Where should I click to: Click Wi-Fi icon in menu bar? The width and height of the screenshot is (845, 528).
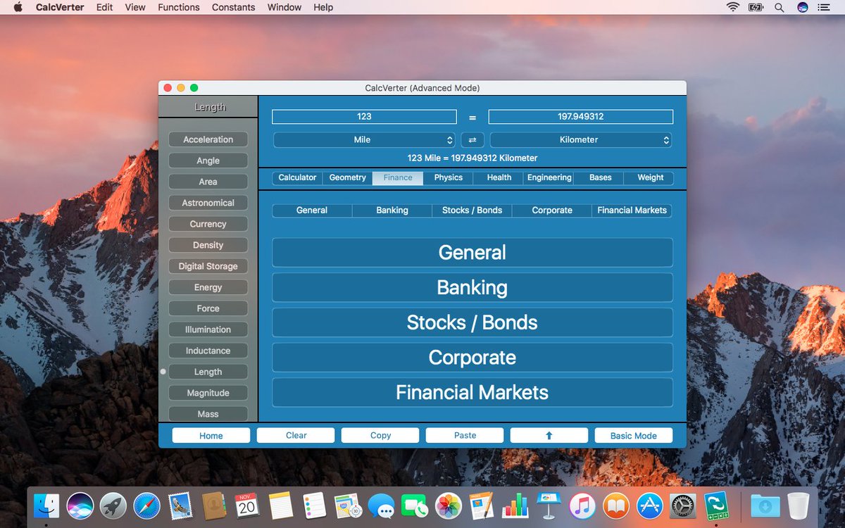coord(733,7)
